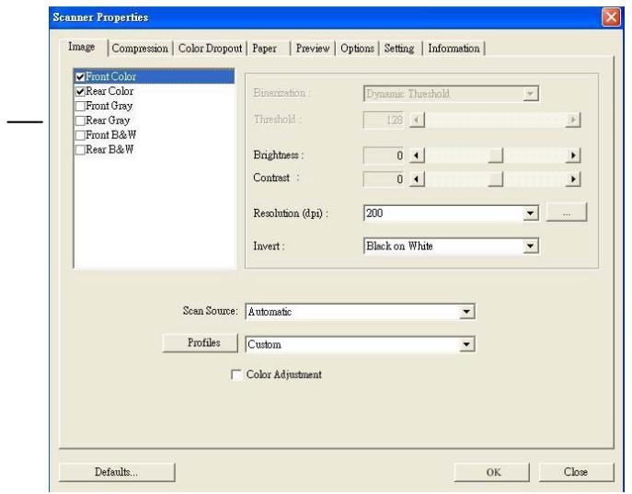Screen dimensions: 632x494
Task: Uncheck the Front Color checkbox
Action: coord(80,76)
